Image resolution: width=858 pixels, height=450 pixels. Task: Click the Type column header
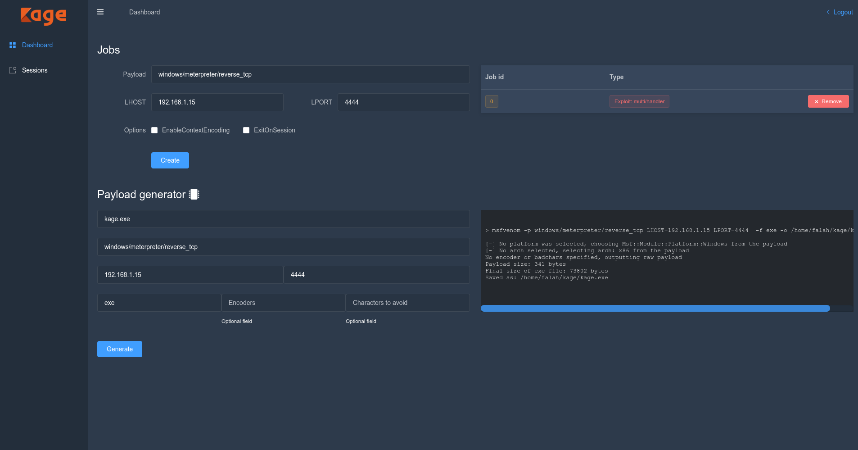coord(616,77)
